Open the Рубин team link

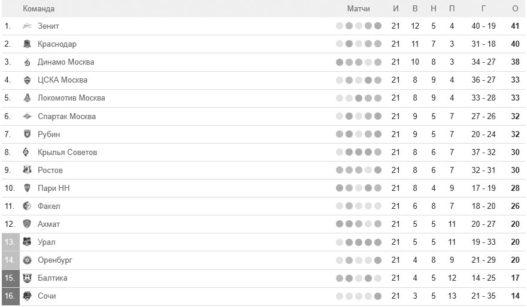tap(49, 135)
